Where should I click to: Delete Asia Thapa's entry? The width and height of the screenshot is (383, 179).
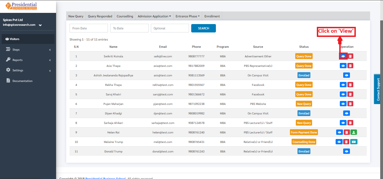[x=350, y=66]
